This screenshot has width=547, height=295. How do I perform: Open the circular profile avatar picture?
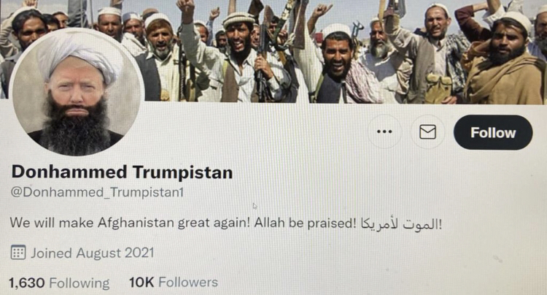[x=77, y=93]
